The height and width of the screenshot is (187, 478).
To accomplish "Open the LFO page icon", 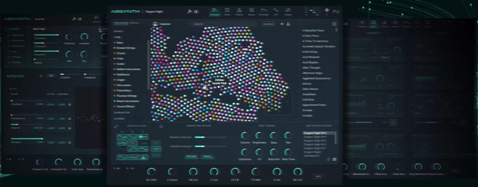I will (276, 11).
